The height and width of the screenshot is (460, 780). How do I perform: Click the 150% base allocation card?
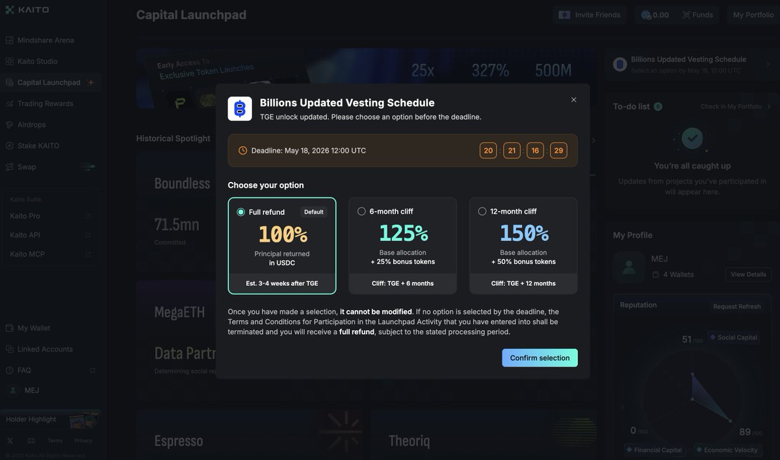point(523,246)
